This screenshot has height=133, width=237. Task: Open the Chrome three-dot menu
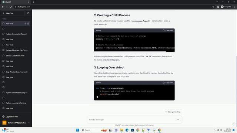click(x=234, y=7)
